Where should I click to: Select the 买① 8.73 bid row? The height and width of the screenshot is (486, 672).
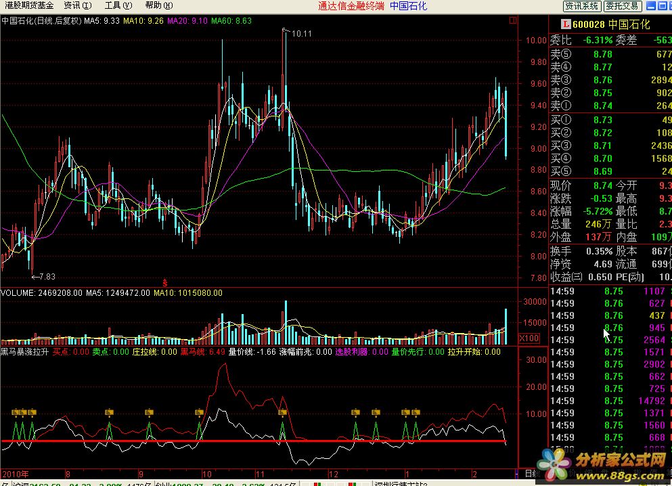610,120
